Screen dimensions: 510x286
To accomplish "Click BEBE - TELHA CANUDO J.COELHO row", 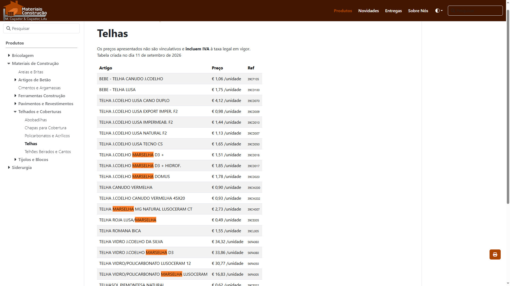I will pyautogui.click(x=179, y=79).
